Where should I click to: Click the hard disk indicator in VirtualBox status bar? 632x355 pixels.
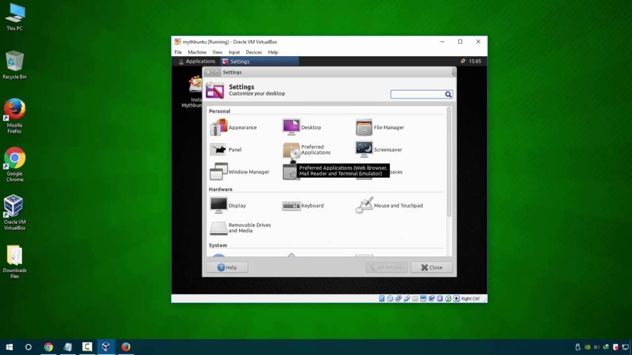pyautogui.click(x=382, y=298)
